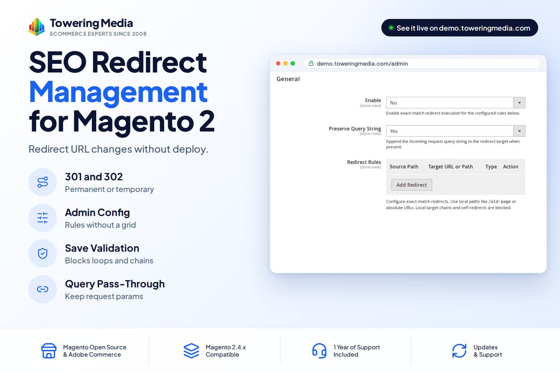Image resolution: width=560 pixels, height=373 pixels.
Task: Click the Preserve Query String label
Action: coord(355,128)
